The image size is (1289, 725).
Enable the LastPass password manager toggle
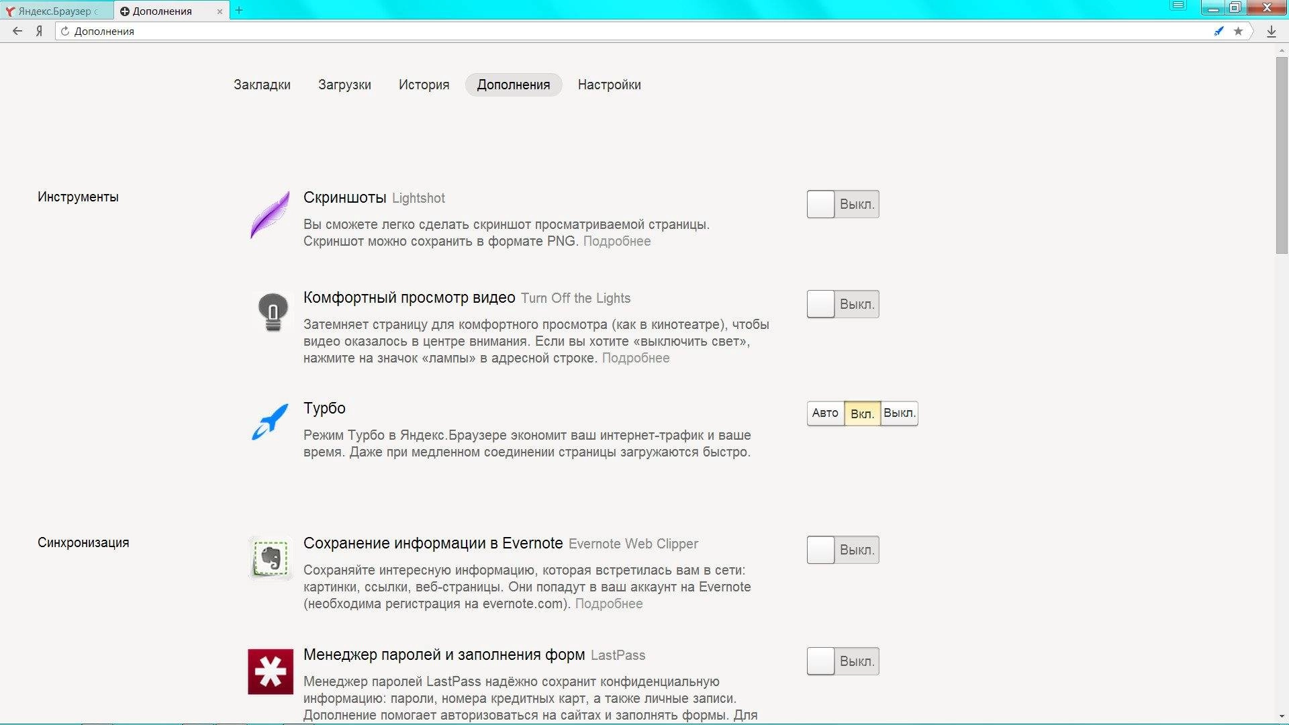tap(843, 661)
